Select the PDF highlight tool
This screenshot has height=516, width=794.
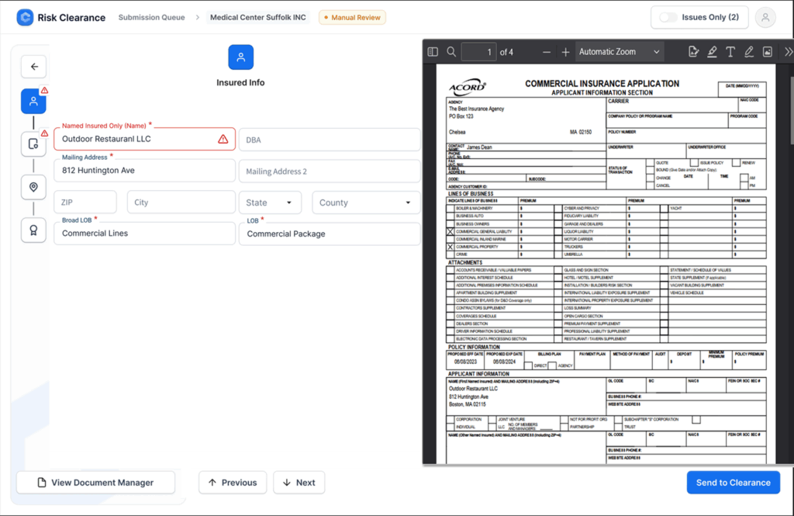point(712,52)
